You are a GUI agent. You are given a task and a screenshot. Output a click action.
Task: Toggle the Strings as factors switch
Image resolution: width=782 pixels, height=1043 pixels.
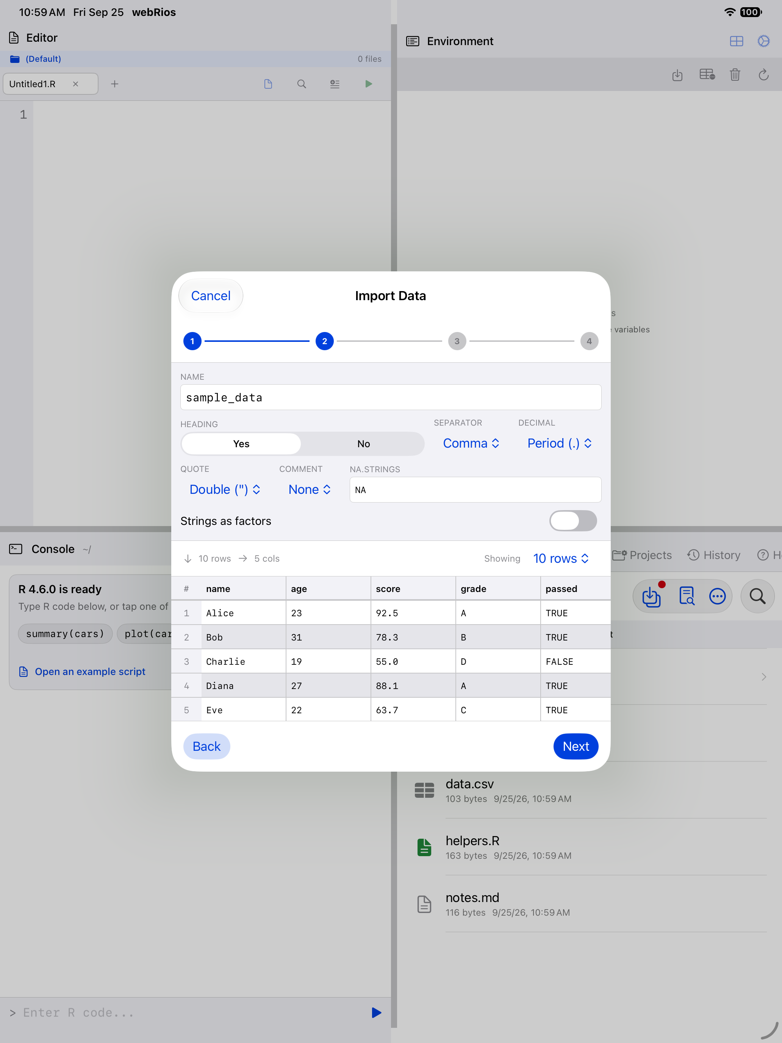click(573, 521)
